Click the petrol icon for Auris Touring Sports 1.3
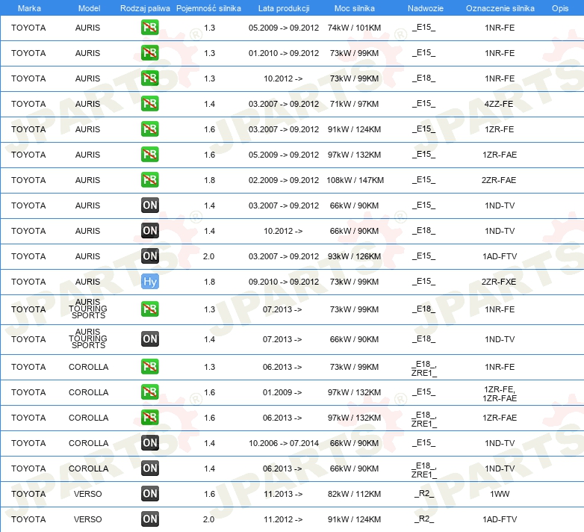Viewport: 584px width, 532px height. point(149,309)
